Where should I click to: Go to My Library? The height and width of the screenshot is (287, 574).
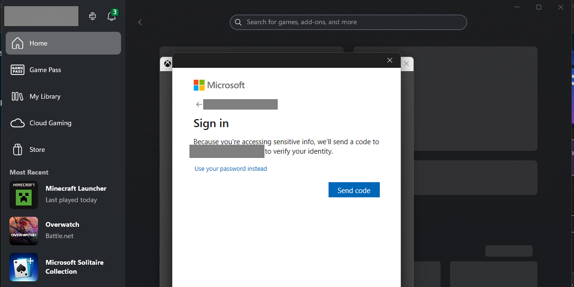pos(63,96)
